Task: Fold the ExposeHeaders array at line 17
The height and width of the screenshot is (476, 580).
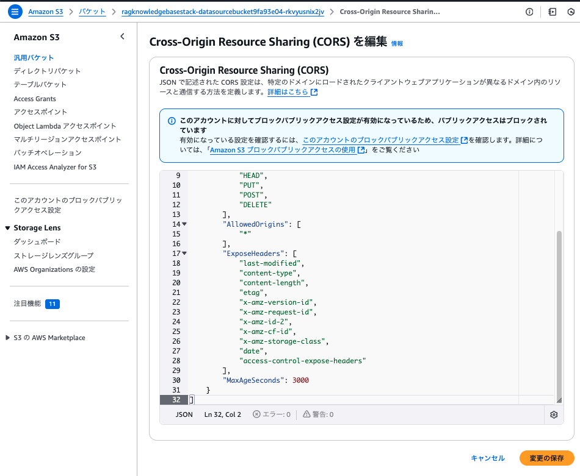Action: (x=184, y=254)
